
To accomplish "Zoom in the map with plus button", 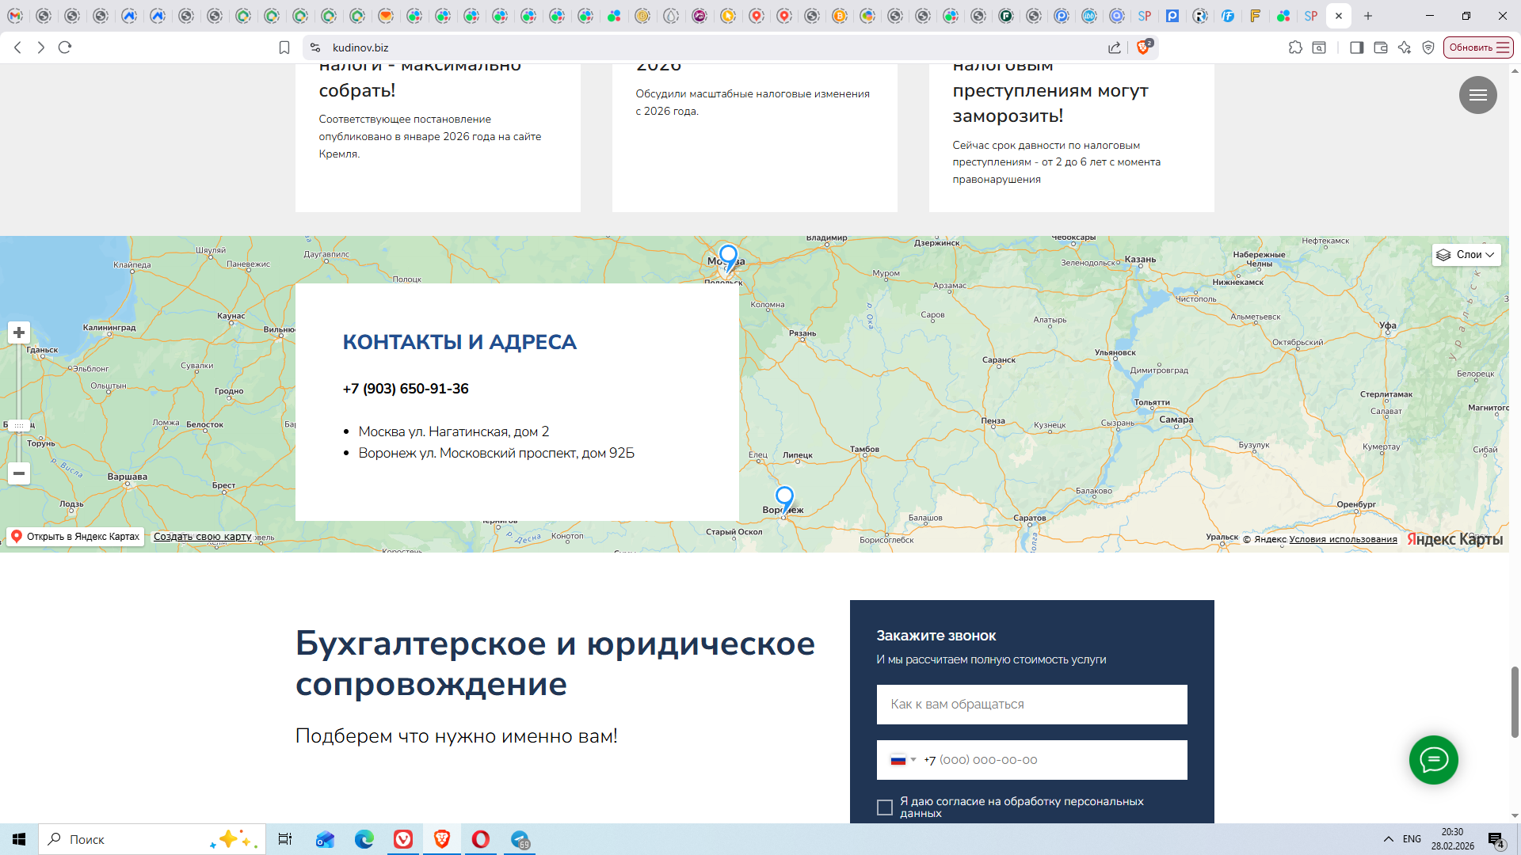I will tap(19, 332).
